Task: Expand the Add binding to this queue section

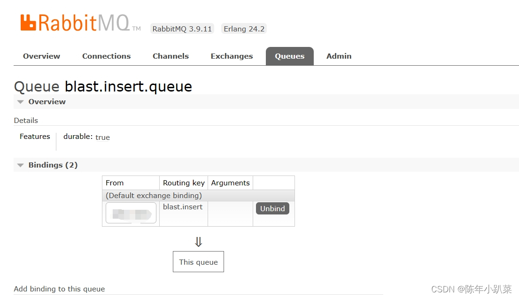Action: (x=59, y=289)
